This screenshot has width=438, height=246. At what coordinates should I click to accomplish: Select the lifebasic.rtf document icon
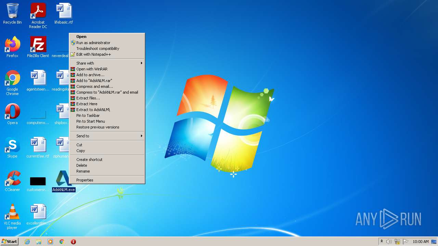[64, 14]
